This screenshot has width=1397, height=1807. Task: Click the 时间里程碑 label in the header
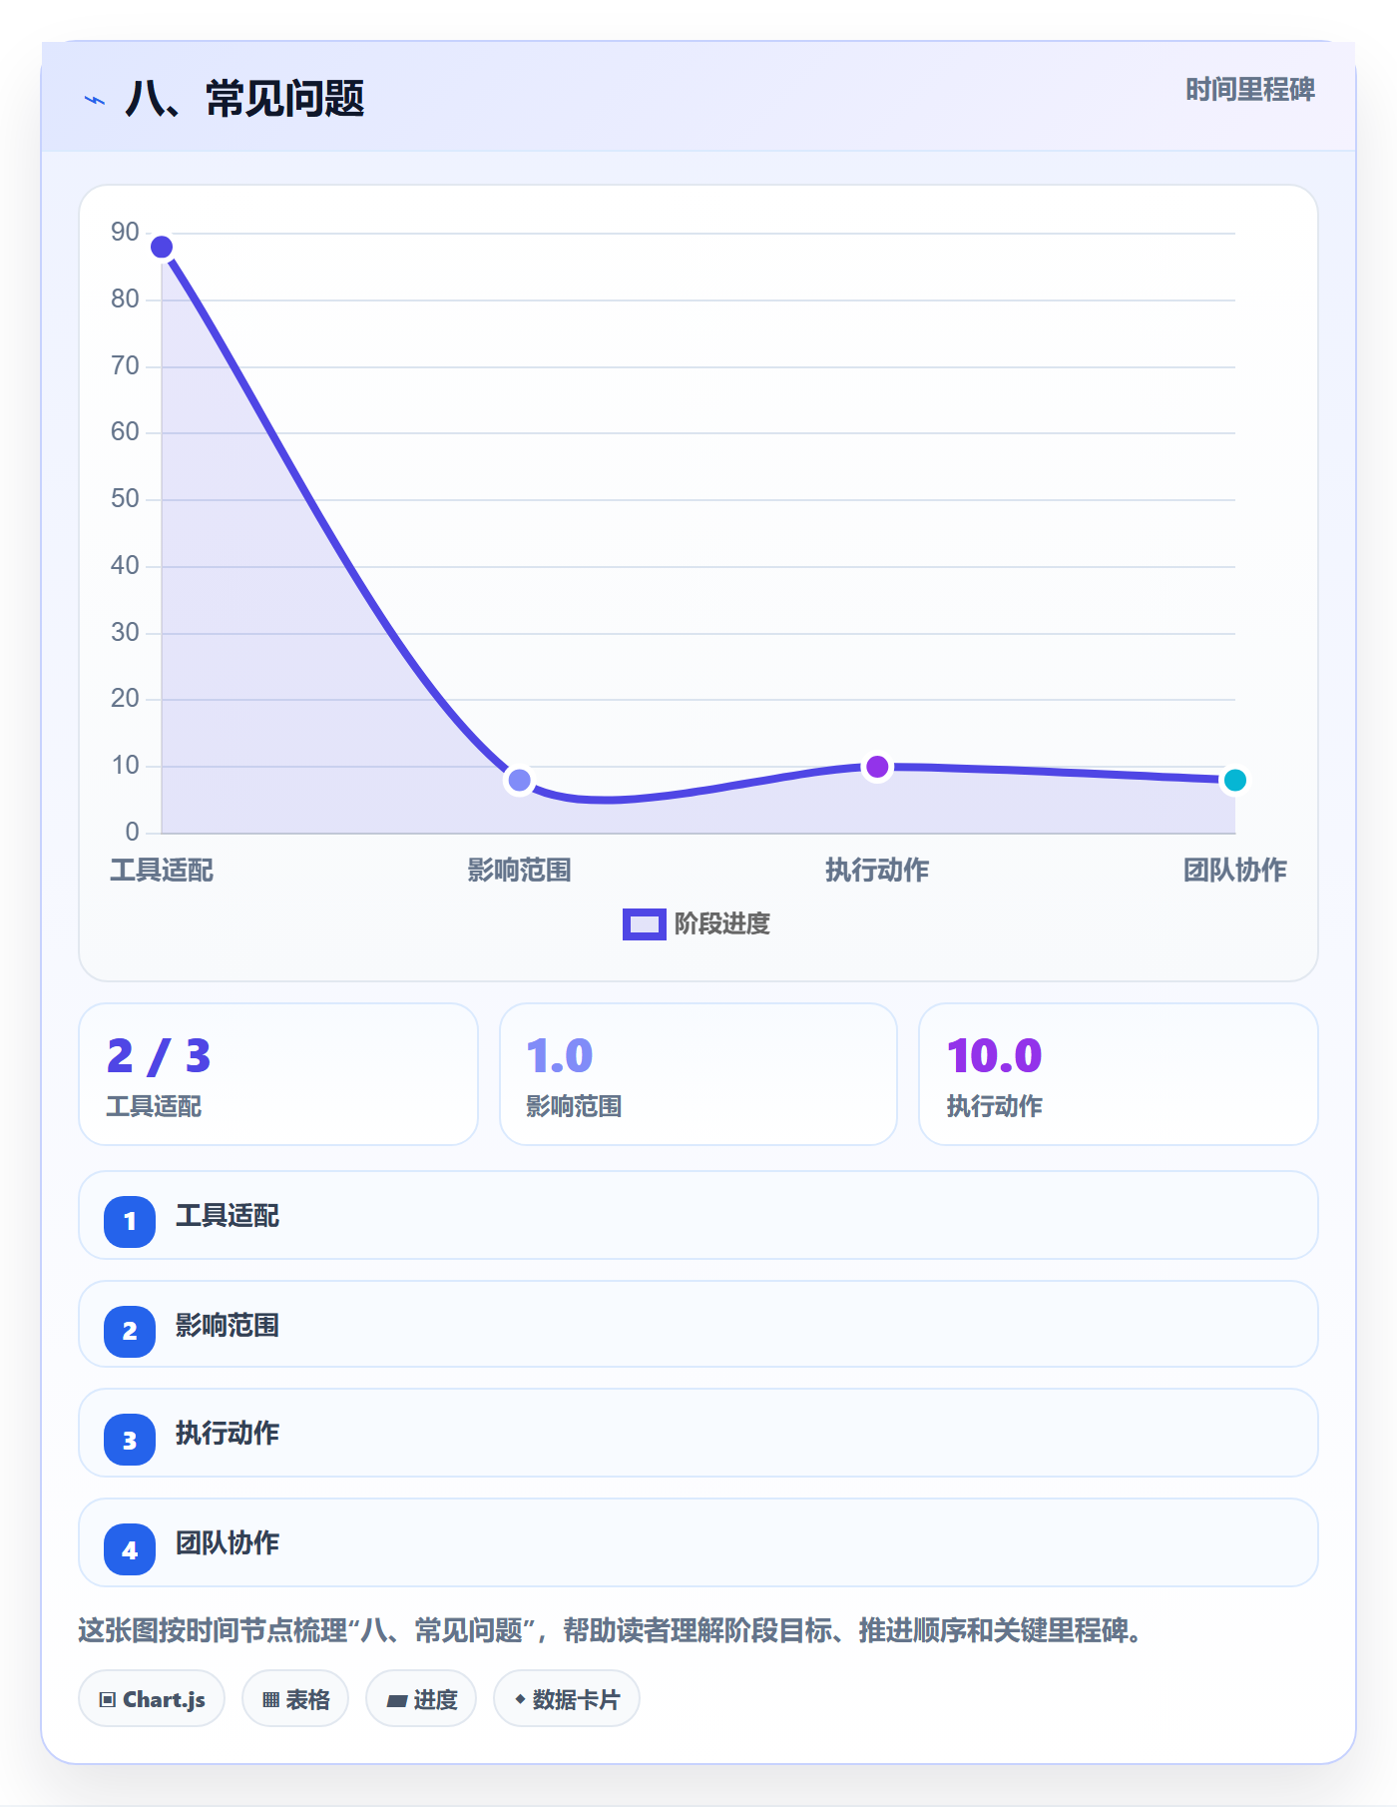click(1249, 90)
